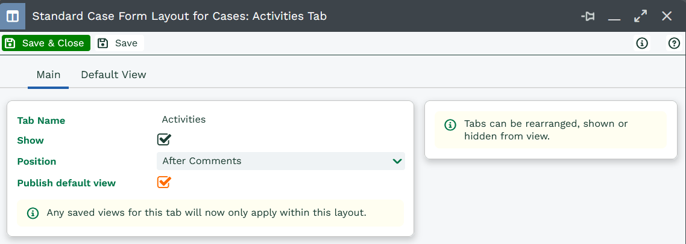Open the info icon in the toolbar
686x244 pixels.
point(642,43)
